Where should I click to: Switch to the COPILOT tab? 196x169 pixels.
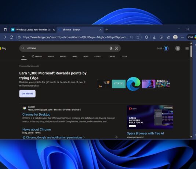click(98, 57)
